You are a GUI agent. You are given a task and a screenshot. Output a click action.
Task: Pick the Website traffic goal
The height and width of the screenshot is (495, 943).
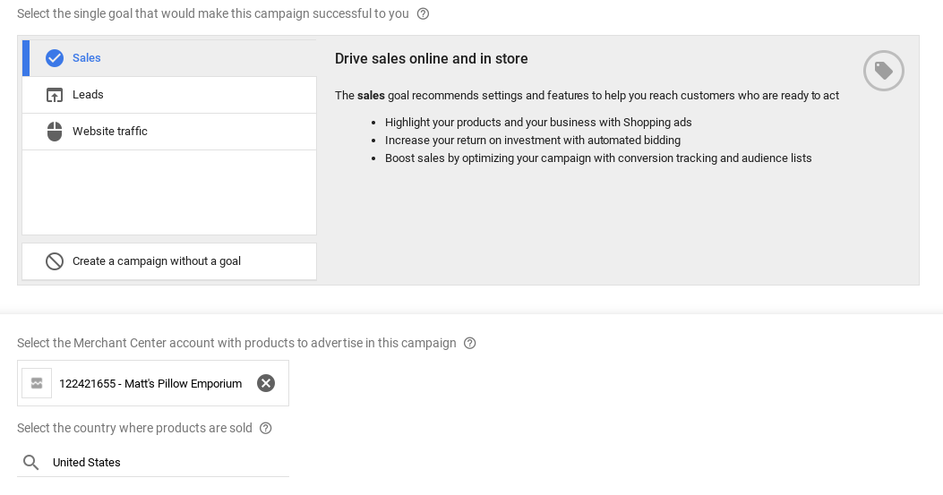(110, 132)
